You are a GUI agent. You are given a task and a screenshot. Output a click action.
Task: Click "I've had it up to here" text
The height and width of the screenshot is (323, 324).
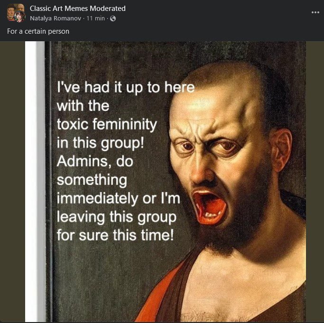pos(125,88)
